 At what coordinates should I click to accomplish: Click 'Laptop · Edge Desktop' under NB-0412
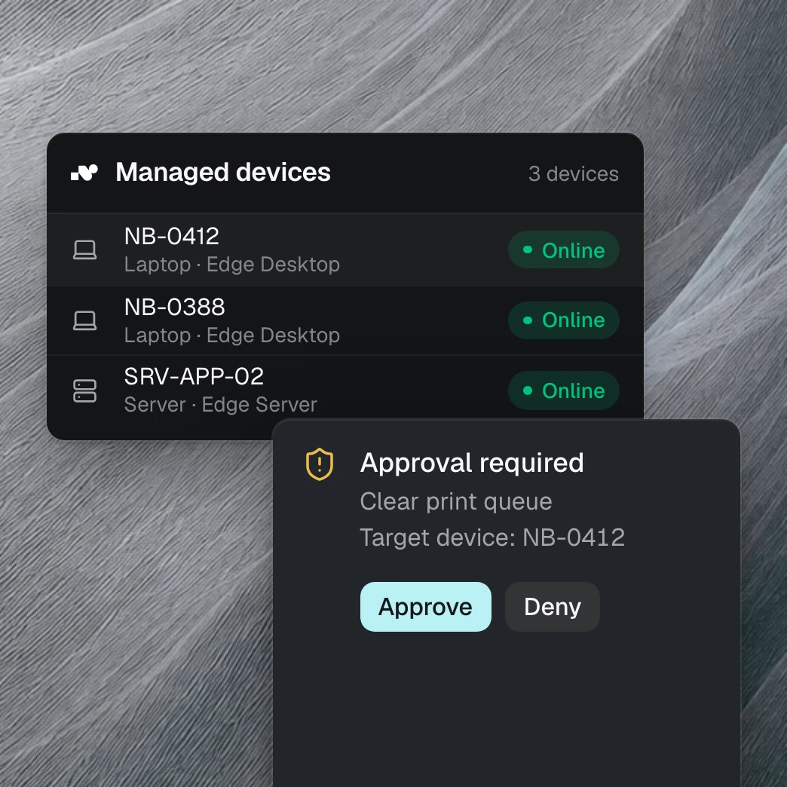click(232, 265)
